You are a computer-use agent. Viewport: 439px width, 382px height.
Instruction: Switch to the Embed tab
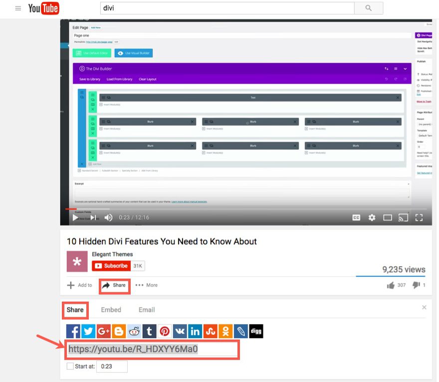[x=111, y=310]
